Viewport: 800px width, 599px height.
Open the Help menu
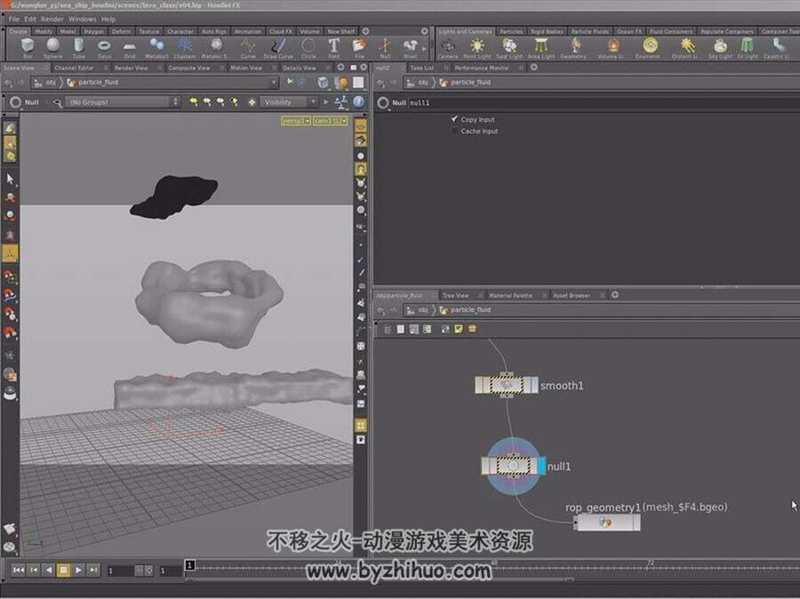108,19
